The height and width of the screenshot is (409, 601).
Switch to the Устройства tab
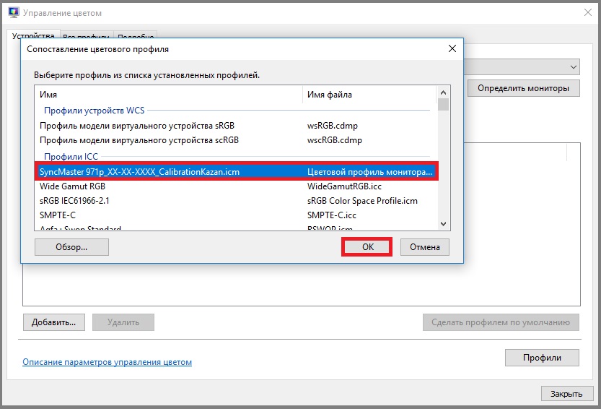point(33,35)
